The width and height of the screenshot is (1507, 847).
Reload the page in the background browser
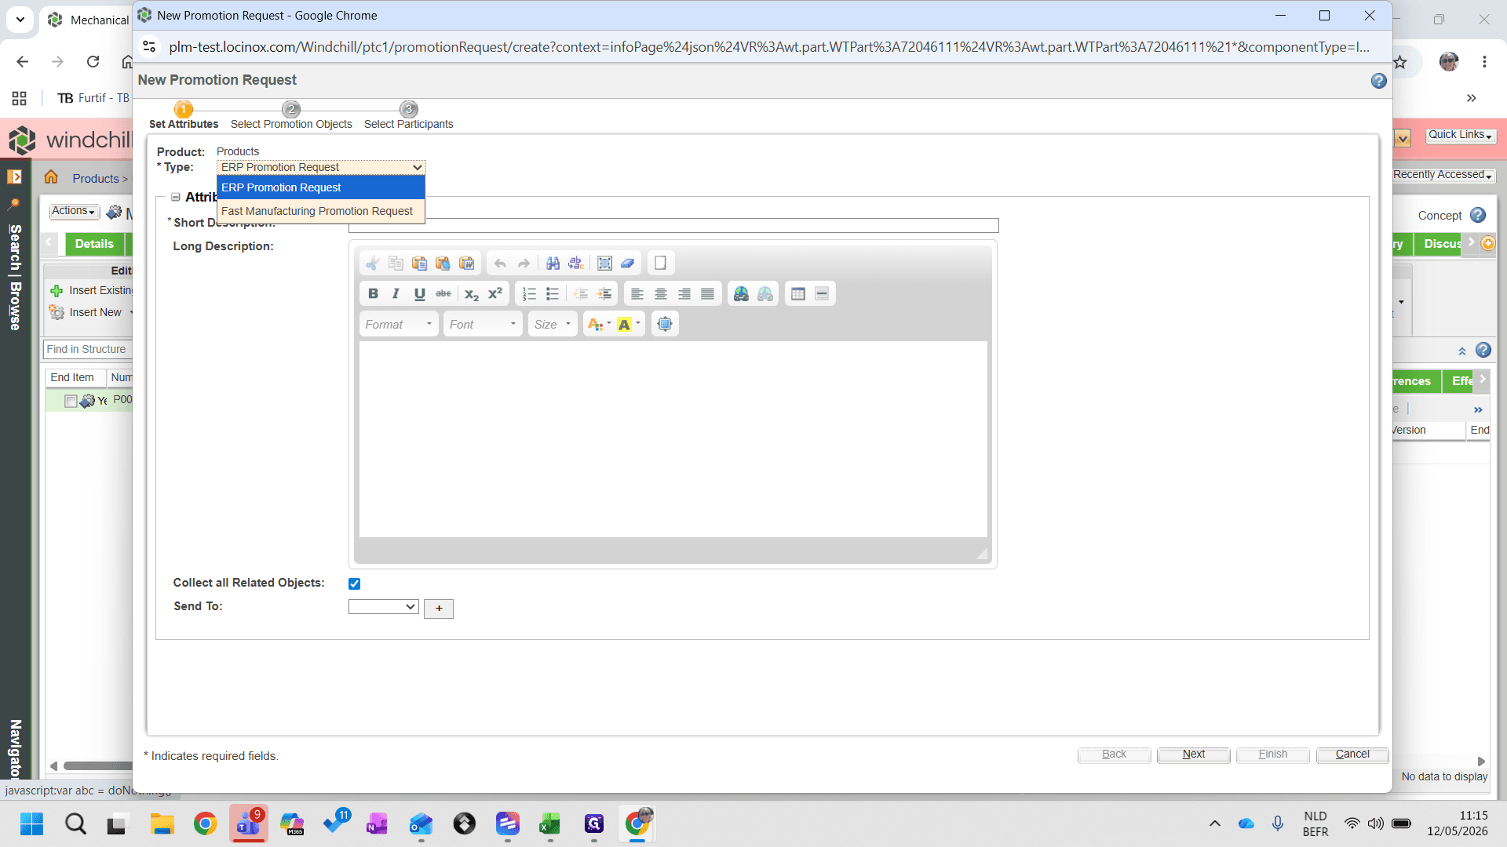(93, 61)
